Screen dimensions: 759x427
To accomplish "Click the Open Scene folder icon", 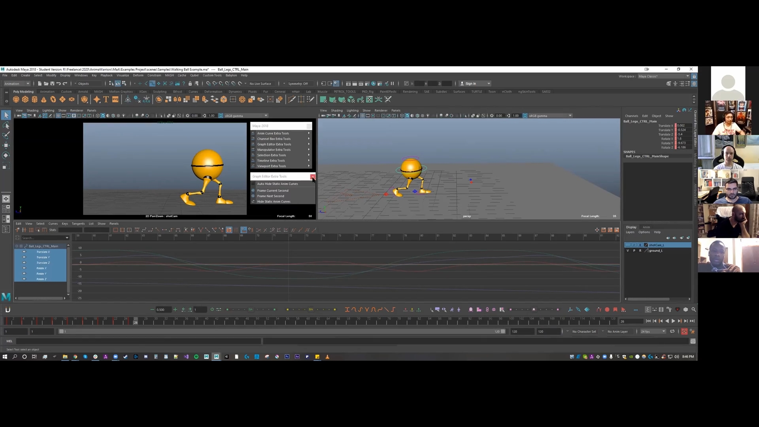I will (46, 83).
